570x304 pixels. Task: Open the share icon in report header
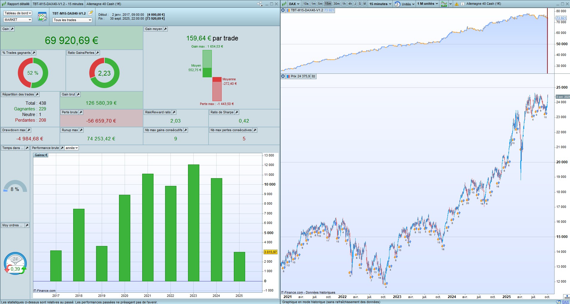point(260,4)
